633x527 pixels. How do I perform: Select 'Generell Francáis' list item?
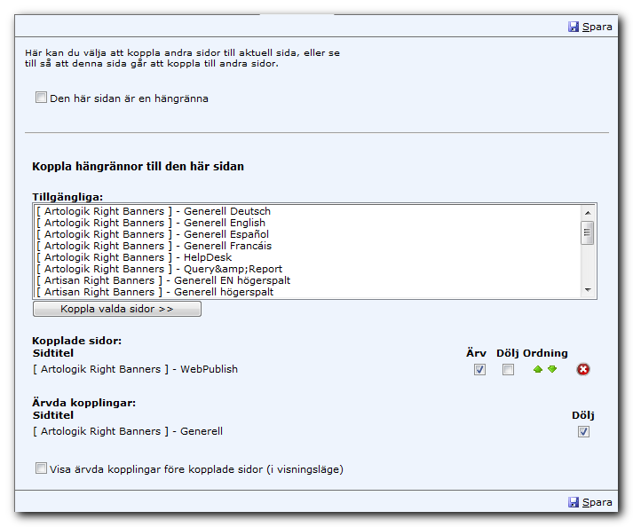307,246
